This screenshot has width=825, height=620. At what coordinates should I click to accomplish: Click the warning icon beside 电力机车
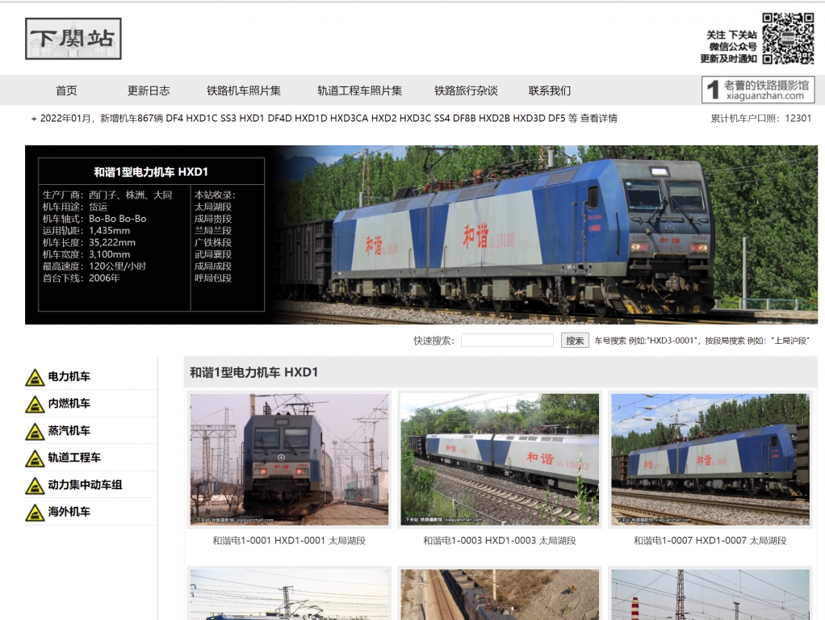click(x=35, y=377)
